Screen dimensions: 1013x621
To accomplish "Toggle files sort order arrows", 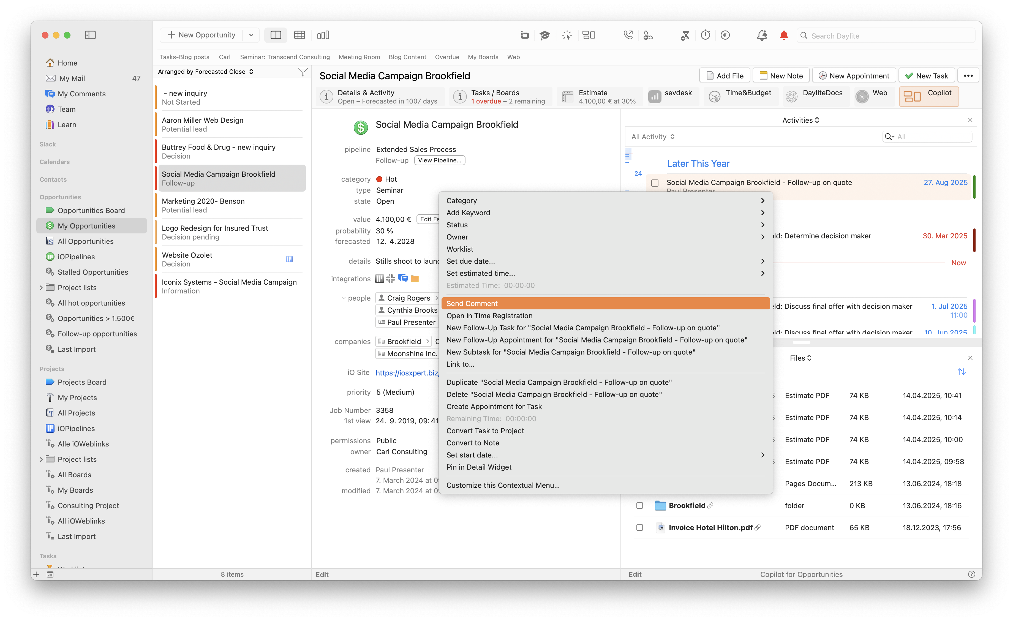I will pyautogui.click(x=961, y=372).
